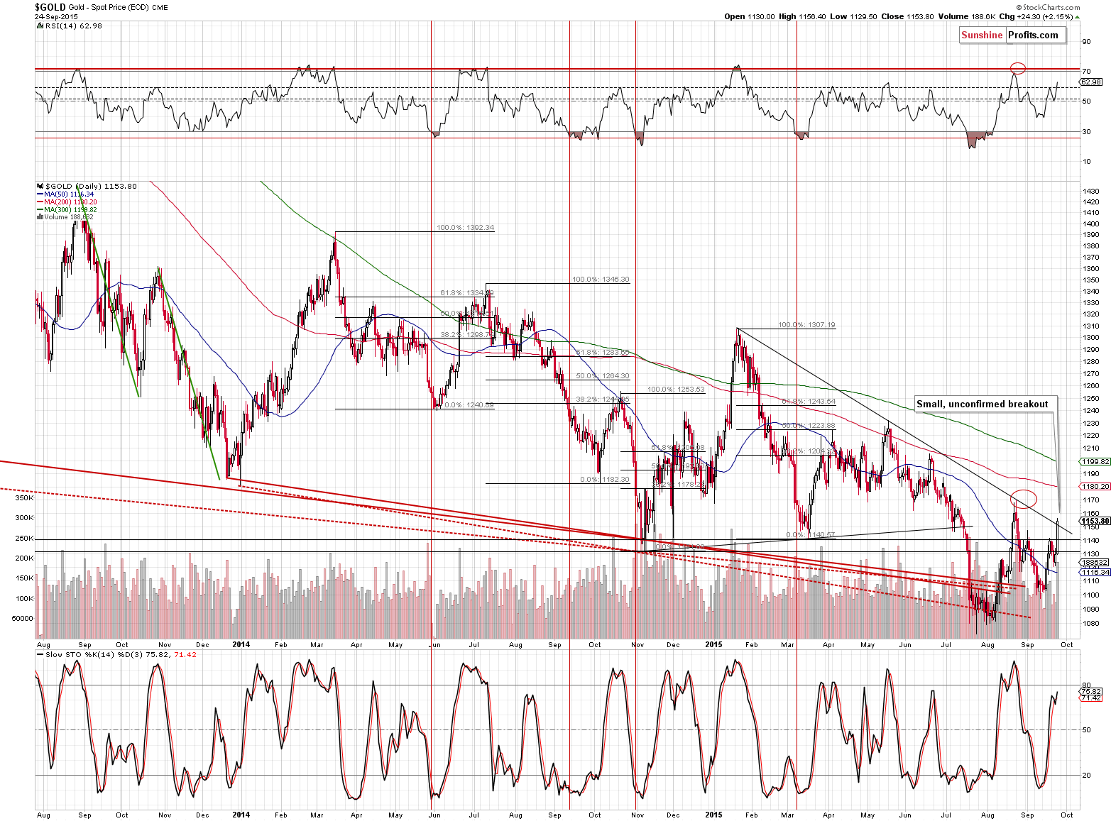Click the 71.42 red stochastic axis tag

click(x=1090, y=698)
